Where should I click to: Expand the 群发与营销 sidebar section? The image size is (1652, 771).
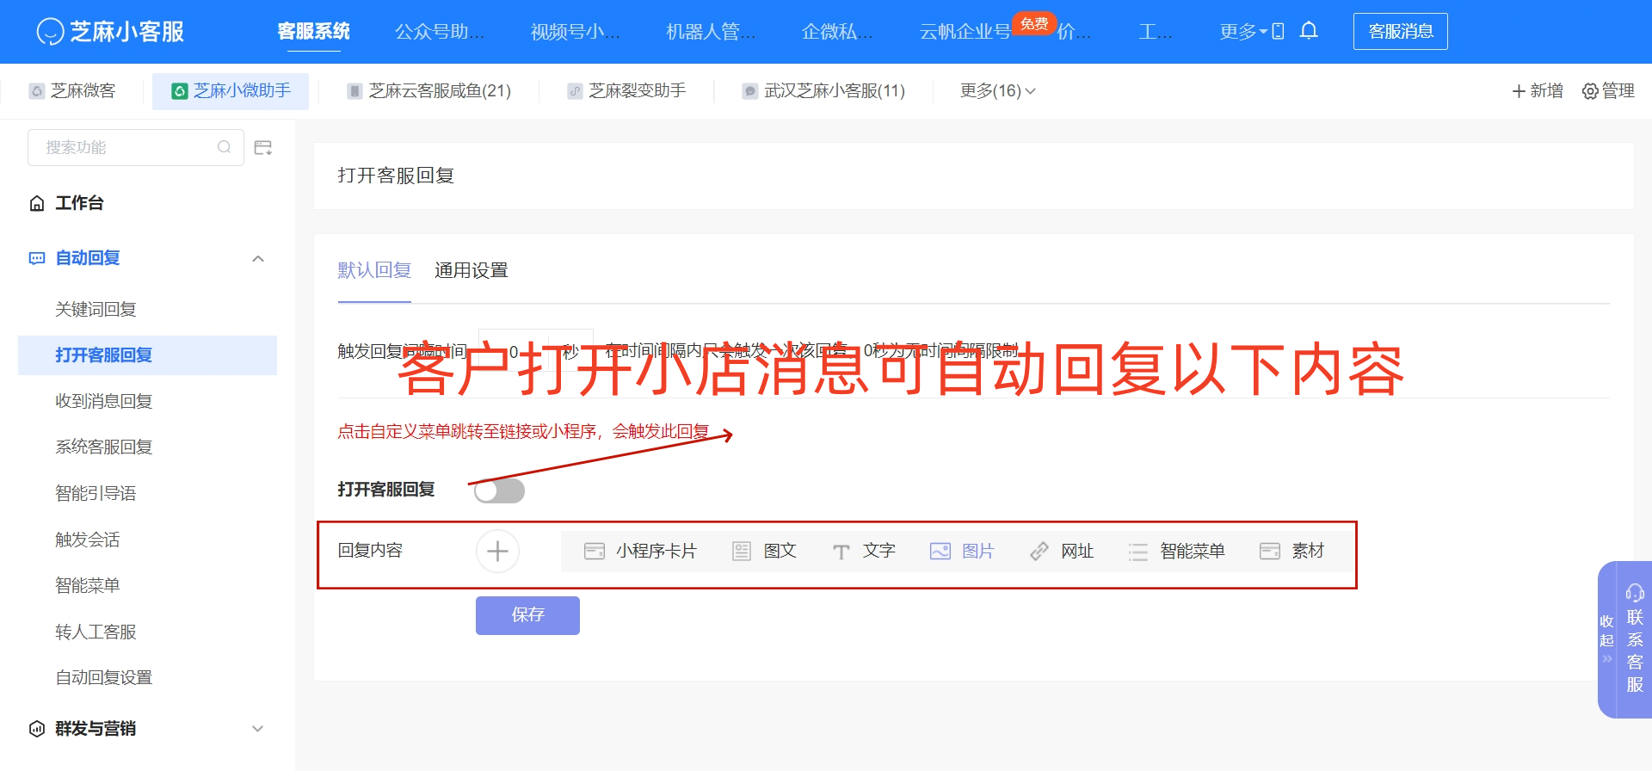tap(257, 729)
